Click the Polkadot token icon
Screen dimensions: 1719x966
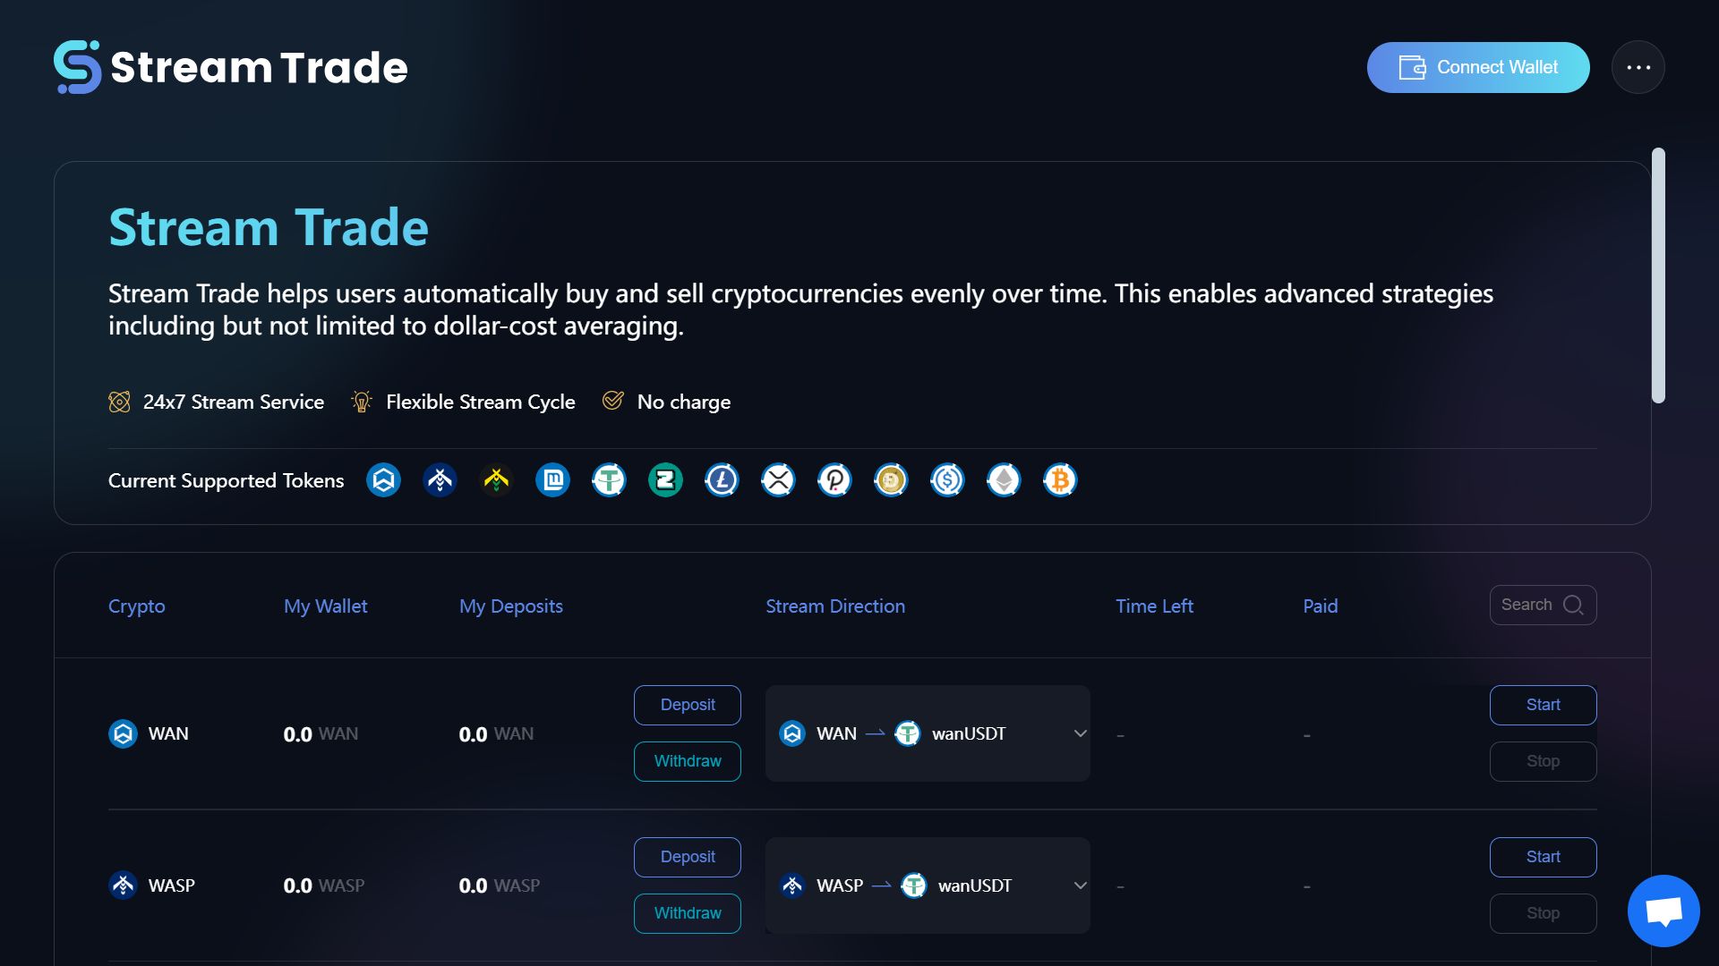tap(834, 480)
